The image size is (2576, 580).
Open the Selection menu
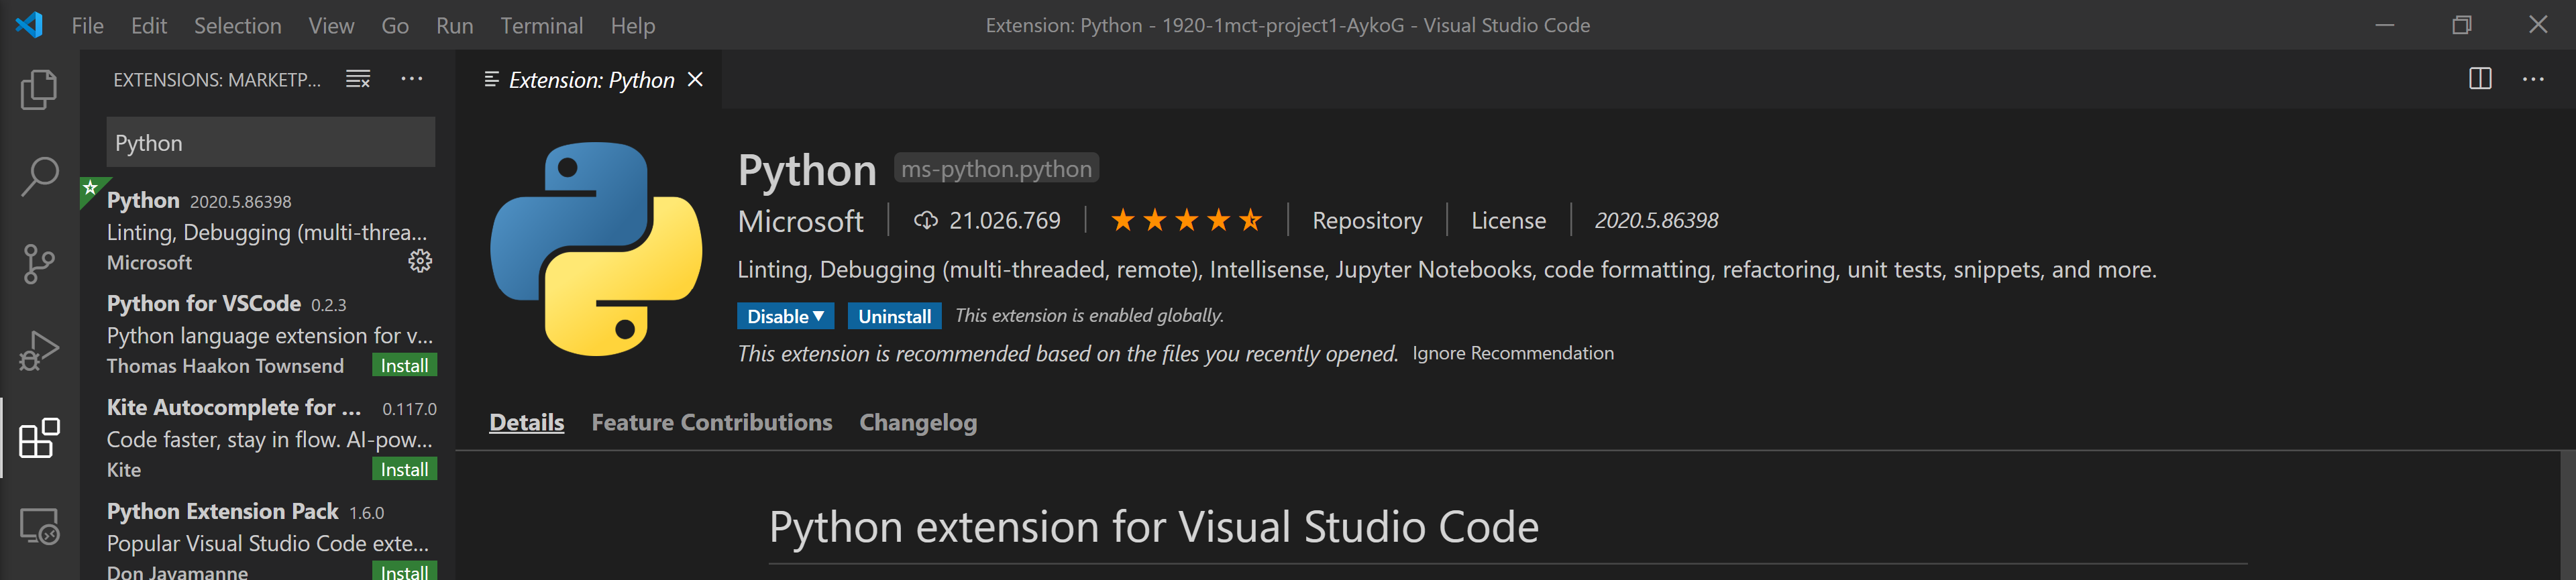tap(237, 25)
